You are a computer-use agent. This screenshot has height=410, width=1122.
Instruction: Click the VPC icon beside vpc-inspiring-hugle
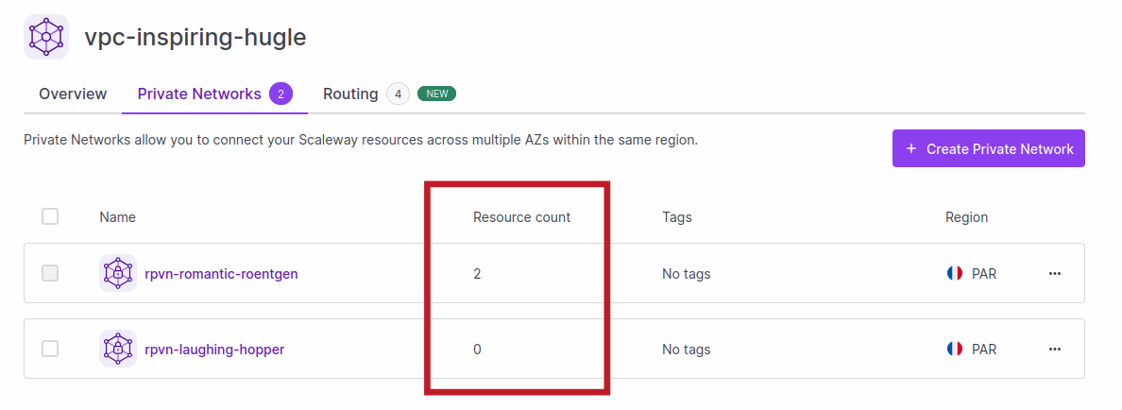pyautogui.click(x=46, y=37)
